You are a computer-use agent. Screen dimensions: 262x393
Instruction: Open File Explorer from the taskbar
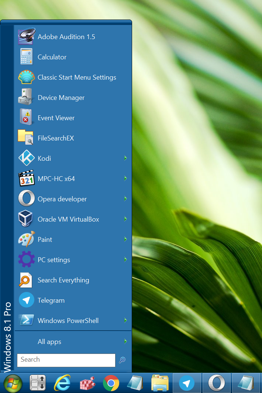click(160, 383)
